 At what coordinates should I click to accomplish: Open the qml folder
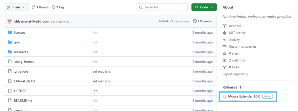click(x=17, y=42)
